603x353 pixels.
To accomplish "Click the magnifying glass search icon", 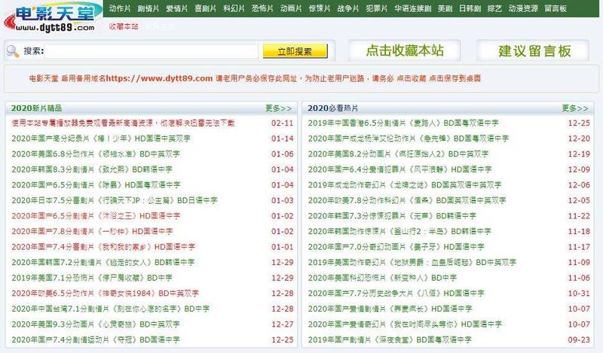I will [x=13, y=51].
